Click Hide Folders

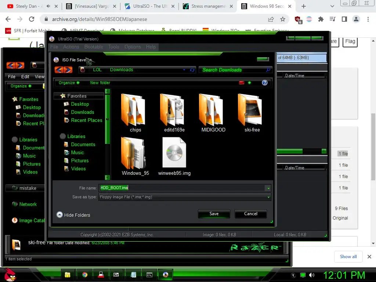[x=74, y=215]
